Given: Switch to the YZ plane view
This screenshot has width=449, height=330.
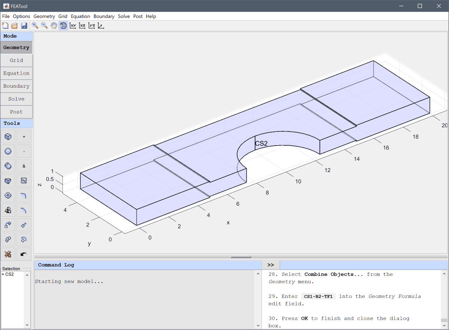Looking at the screenshot, I should (92, 26).
